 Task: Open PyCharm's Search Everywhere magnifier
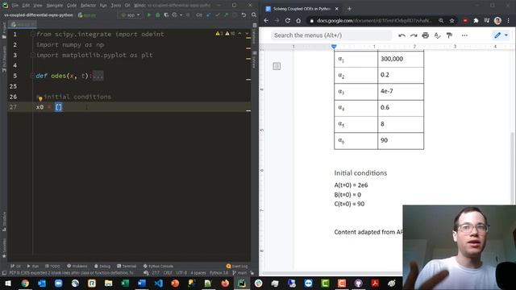[254, 14]
